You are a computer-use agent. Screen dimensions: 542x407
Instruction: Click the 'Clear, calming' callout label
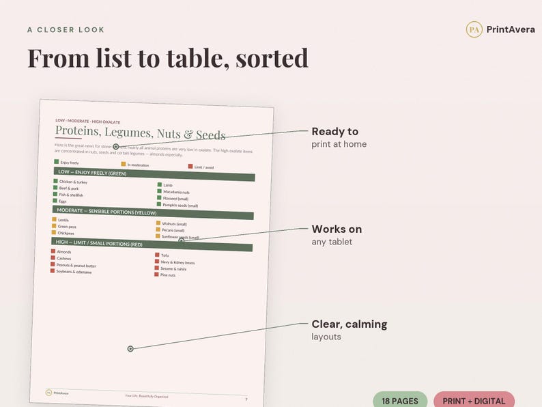(350, 324)
